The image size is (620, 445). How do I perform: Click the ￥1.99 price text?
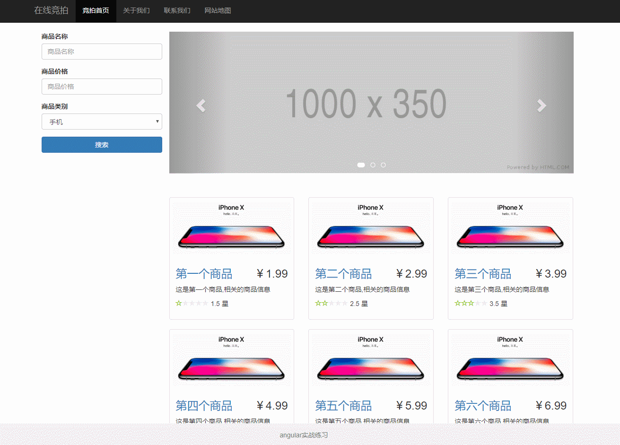(272, 274)
